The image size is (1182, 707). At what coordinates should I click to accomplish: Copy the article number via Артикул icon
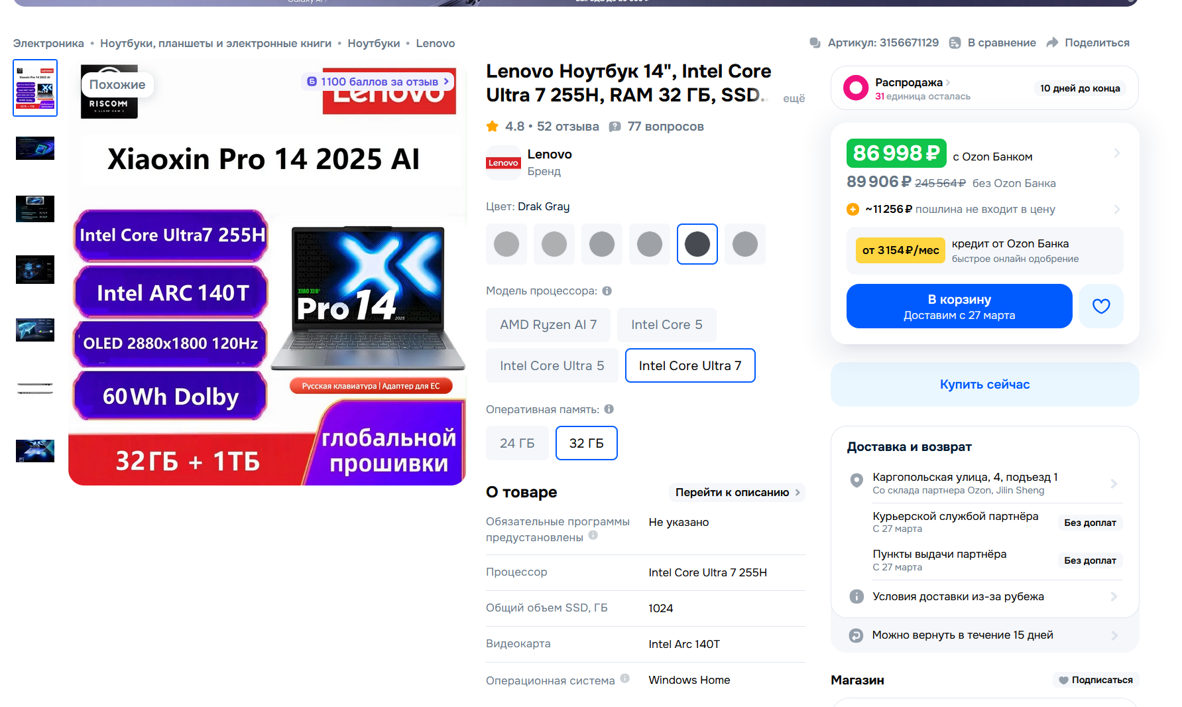pyautogui.click(x=815, y=42)
